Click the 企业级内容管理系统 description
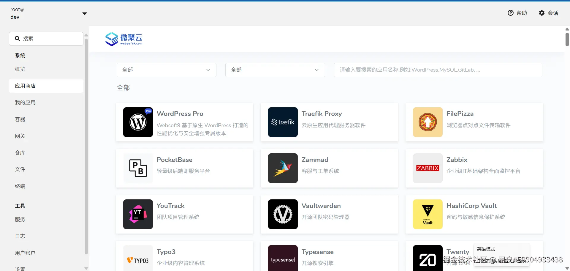The image size is (570, 271). point(181,263)
